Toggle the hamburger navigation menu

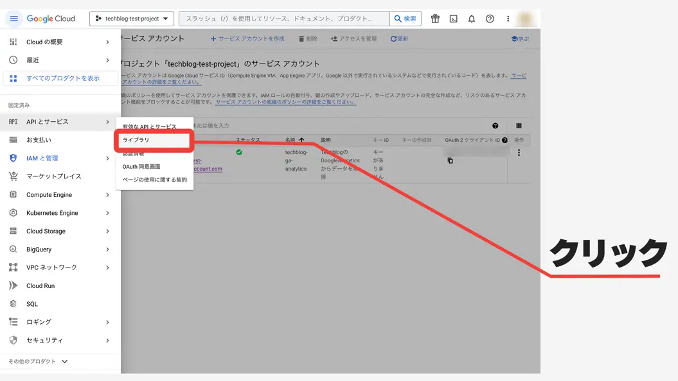14,19
